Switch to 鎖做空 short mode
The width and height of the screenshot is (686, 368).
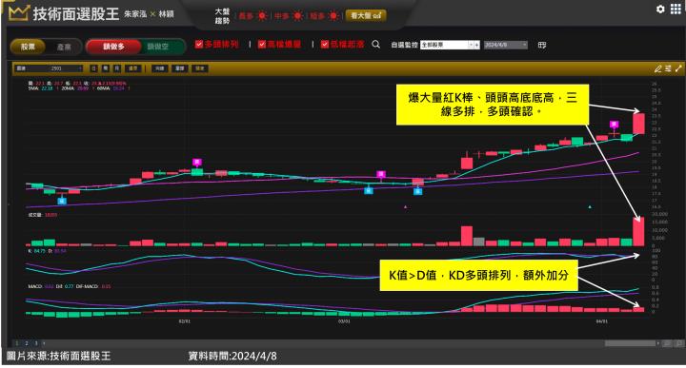(158, 47)
